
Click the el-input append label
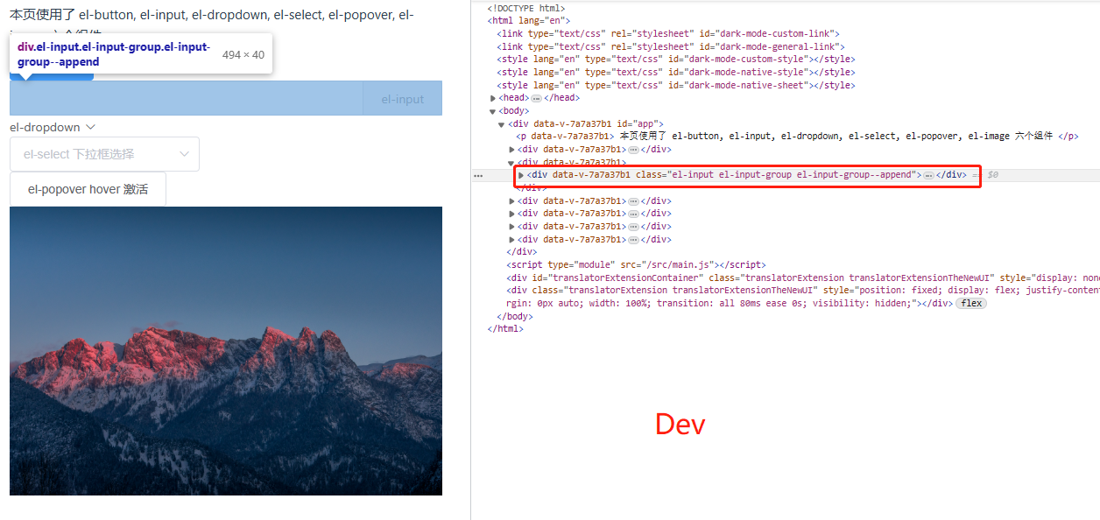[403, 99]
